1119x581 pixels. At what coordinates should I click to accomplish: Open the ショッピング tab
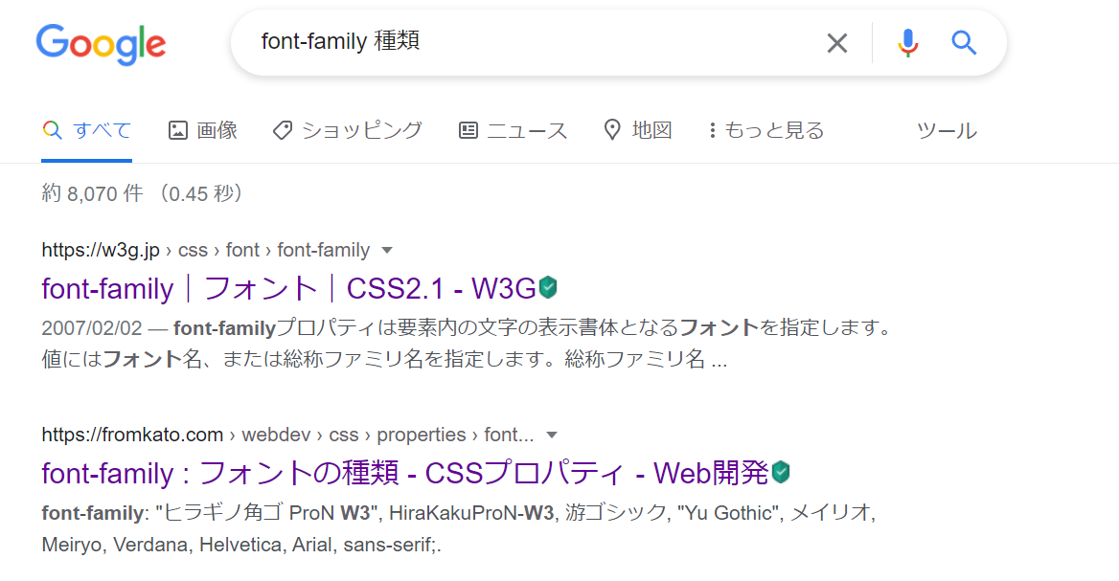click(348, 130)
